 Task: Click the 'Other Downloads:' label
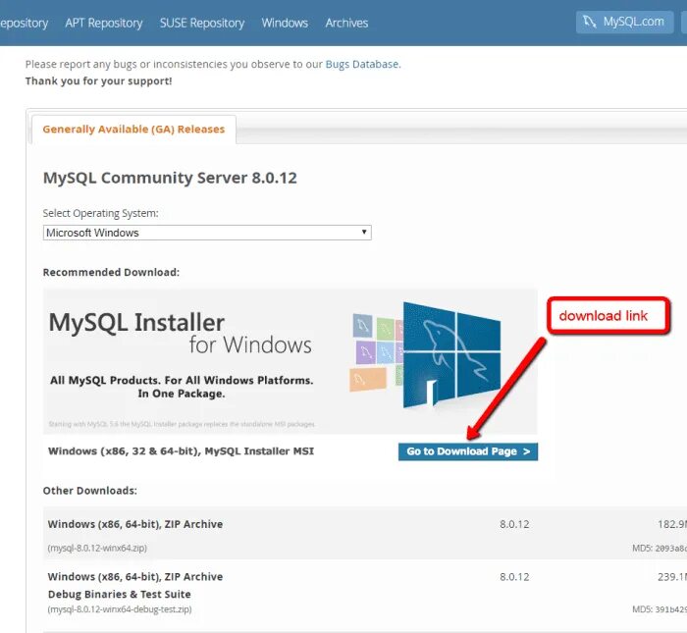click(90, 490)
